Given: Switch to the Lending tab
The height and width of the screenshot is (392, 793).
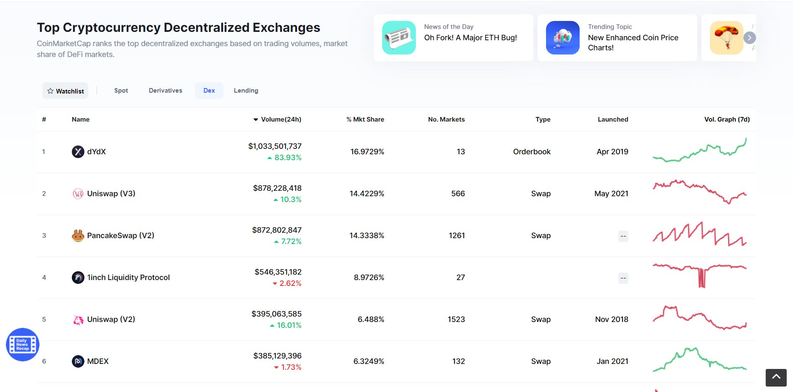Looking at the screenshot, I should pos(246,91).
